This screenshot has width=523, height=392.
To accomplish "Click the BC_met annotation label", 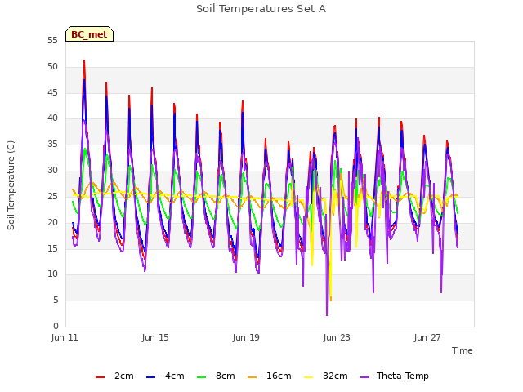I will coord(89,34).
